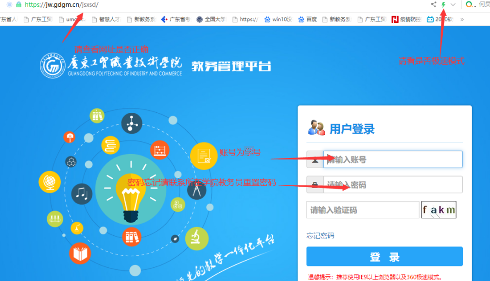Open the bookmark with the blue calendar icon

pyautogui.click(x=440, y=19)
